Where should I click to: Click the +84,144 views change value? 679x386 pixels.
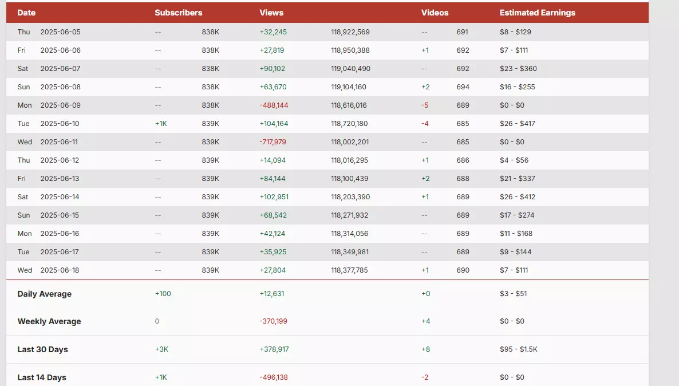pos(273,179)
